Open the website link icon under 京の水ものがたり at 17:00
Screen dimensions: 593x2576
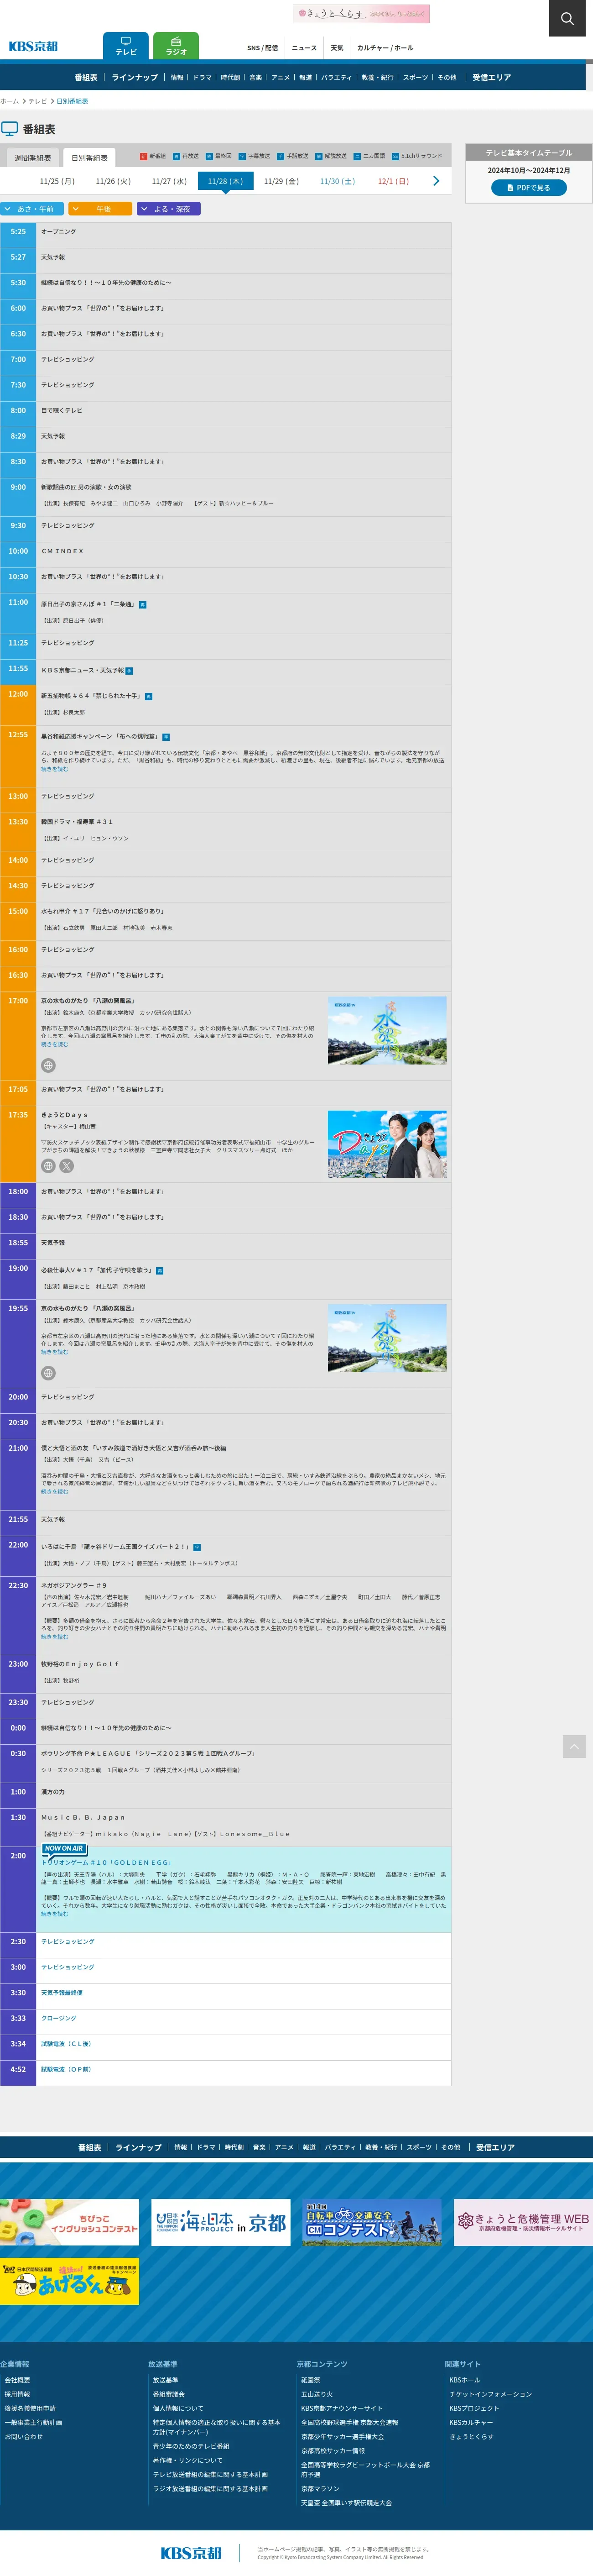coord(48,1065)
